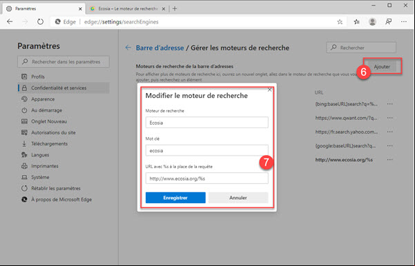Open a new tab with the plus button
Image resolution: width=415 pixels, height=266 pixels.
pyautogui.click(x=175, y=9)
